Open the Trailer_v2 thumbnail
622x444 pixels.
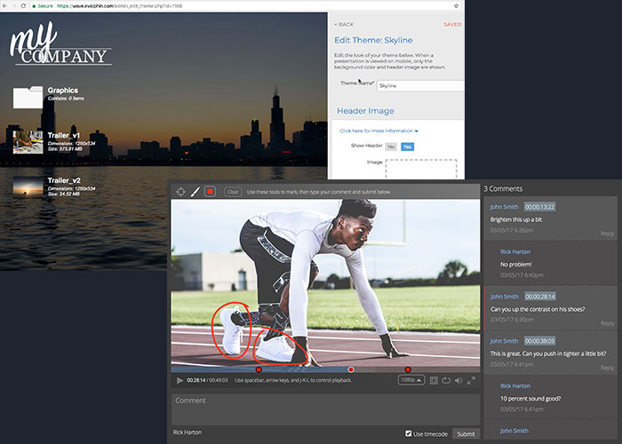(28, 186)
